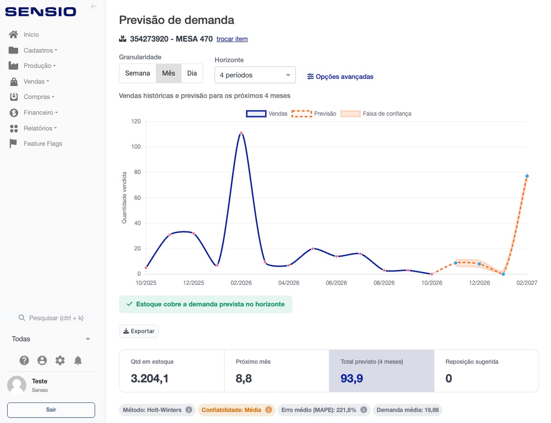
Task: Click the search magnifier icon
Action: 22,318
